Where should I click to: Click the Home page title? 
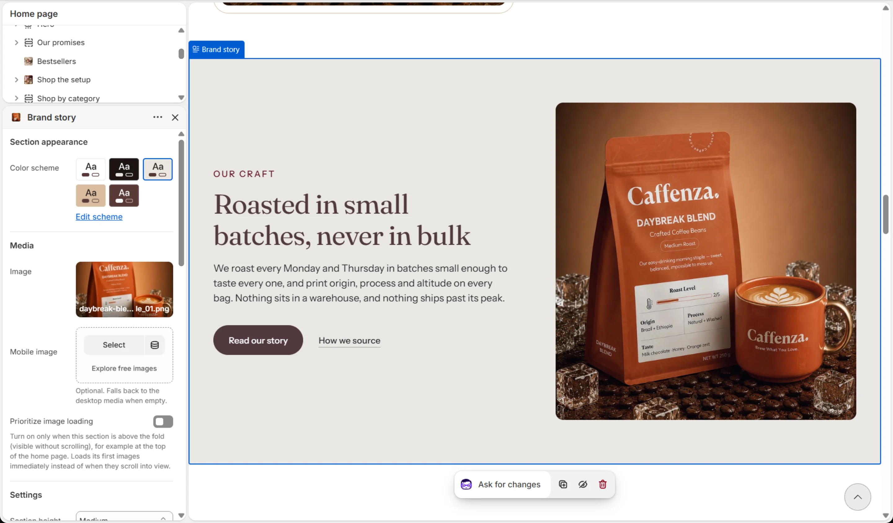coord(34,14)
